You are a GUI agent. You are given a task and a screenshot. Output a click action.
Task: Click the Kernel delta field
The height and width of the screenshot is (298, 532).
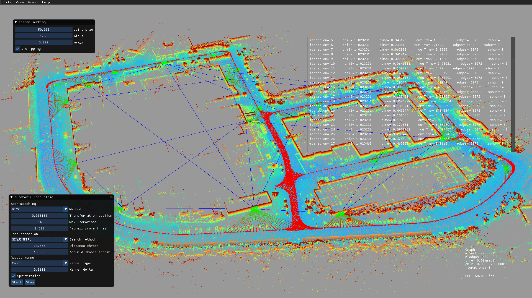click(40, 270)
